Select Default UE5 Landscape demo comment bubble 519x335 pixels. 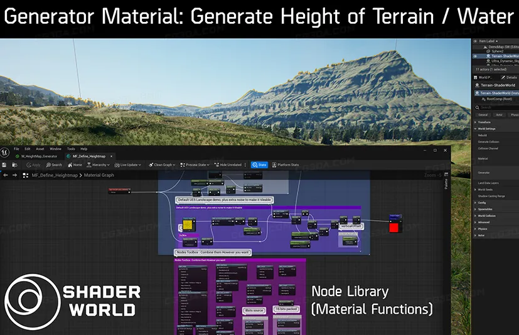225,200
